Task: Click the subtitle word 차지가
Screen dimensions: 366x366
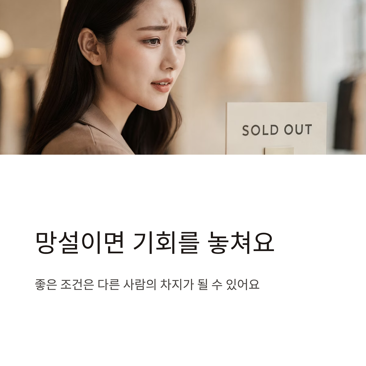Action: 177,285
